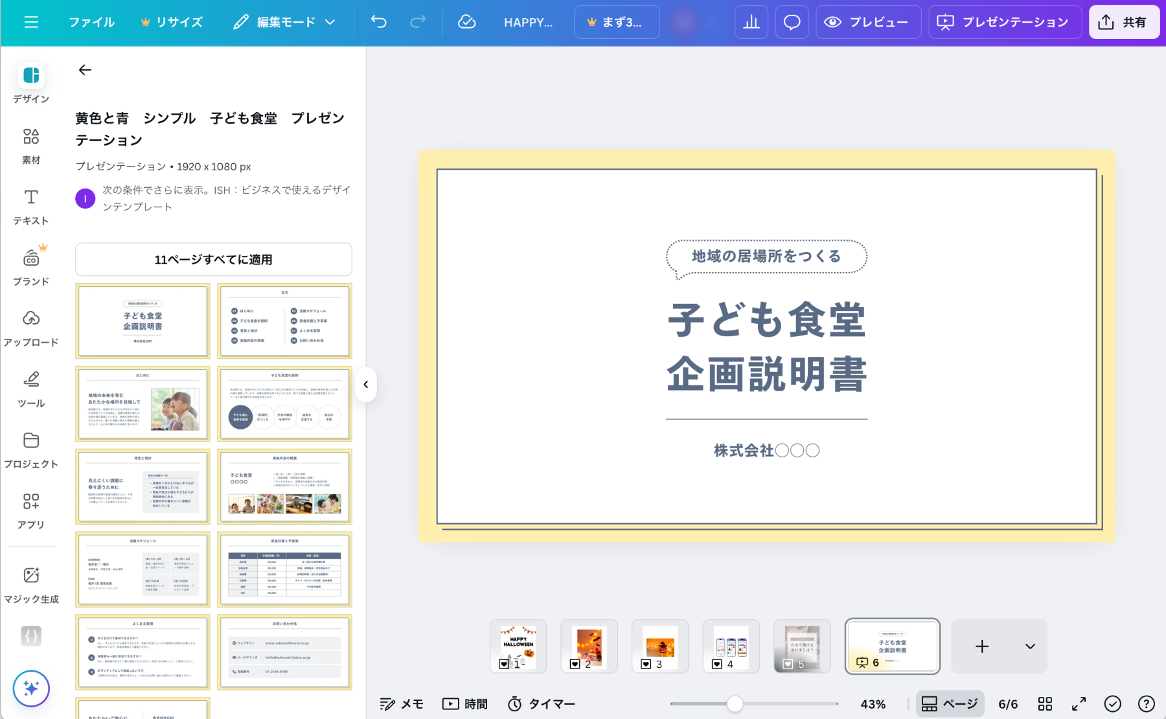Click the undo arrow icon
Viewport: 1166px width, 719px height.
379,22
